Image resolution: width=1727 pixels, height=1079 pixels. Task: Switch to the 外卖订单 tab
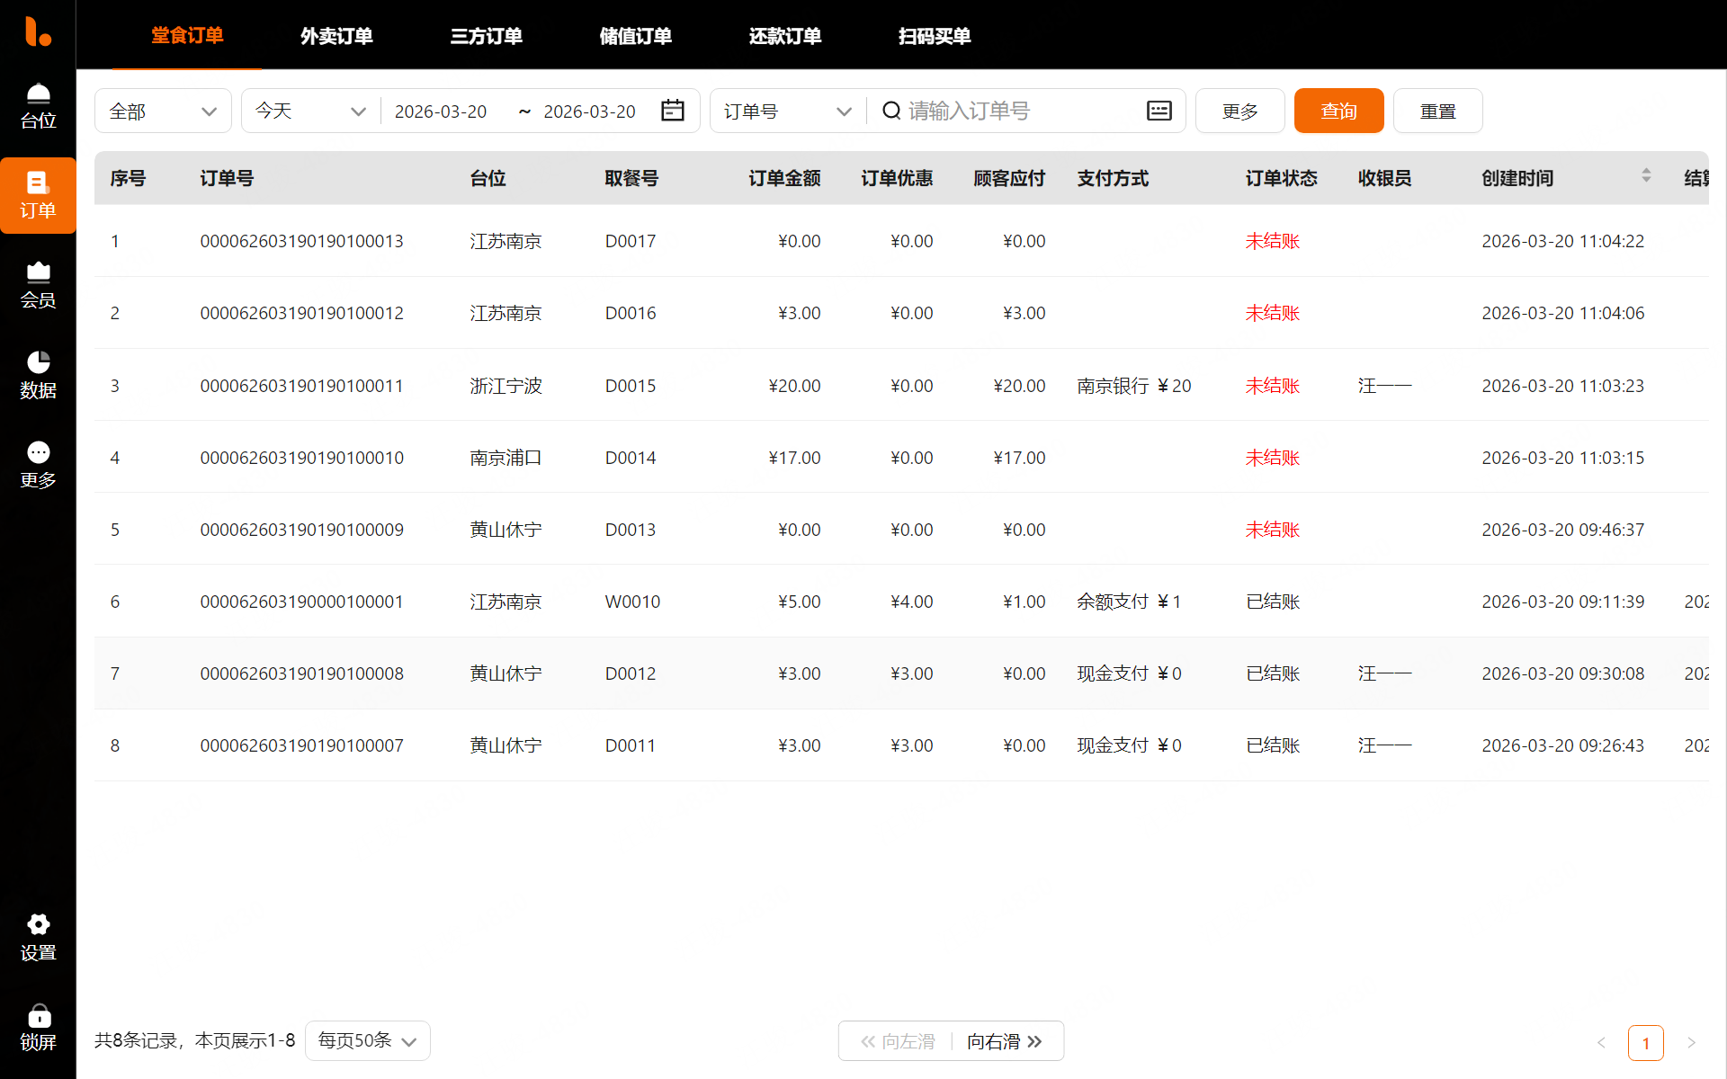336,36
